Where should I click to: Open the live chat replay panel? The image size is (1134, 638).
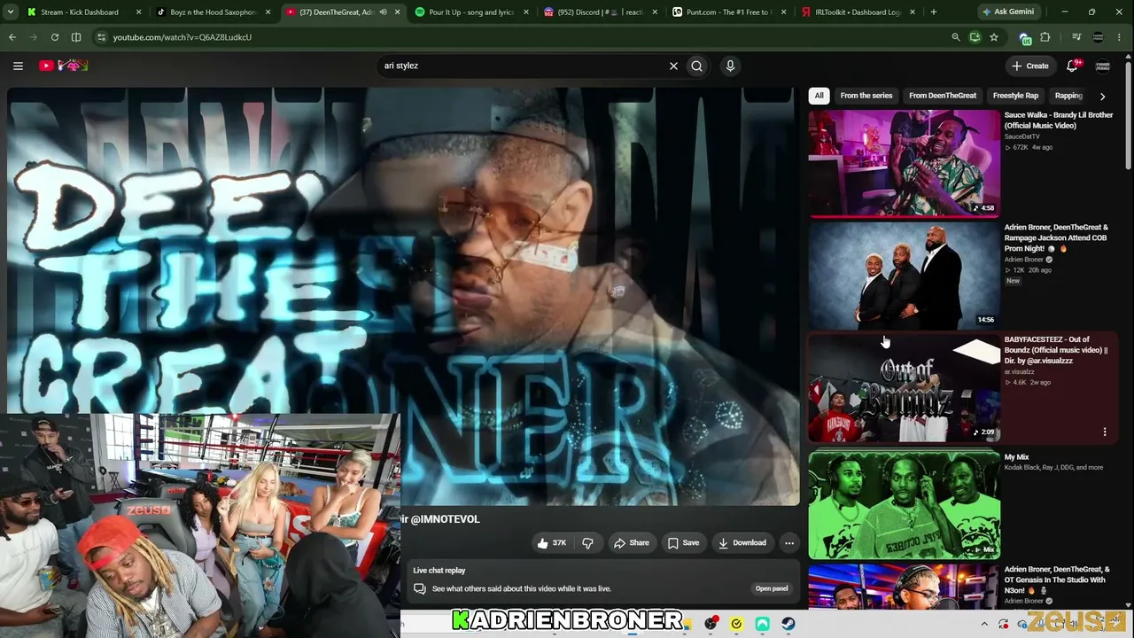[x=772, y=588]
